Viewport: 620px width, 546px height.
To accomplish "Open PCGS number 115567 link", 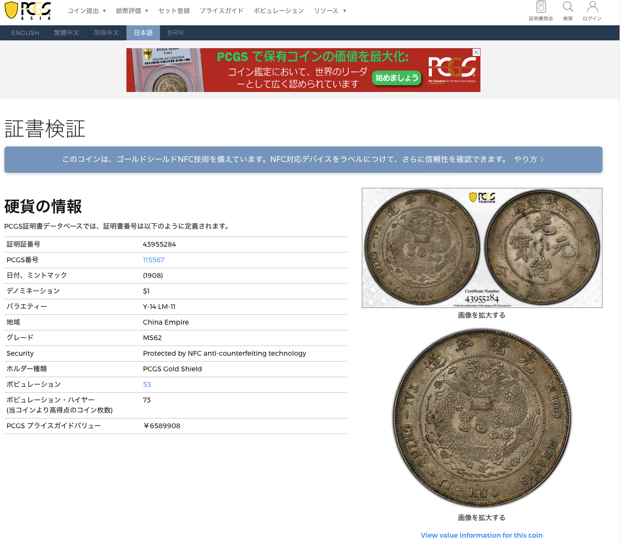I will 154,260.
